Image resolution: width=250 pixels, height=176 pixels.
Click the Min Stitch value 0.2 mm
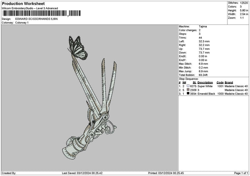click(x=203, y=68)
